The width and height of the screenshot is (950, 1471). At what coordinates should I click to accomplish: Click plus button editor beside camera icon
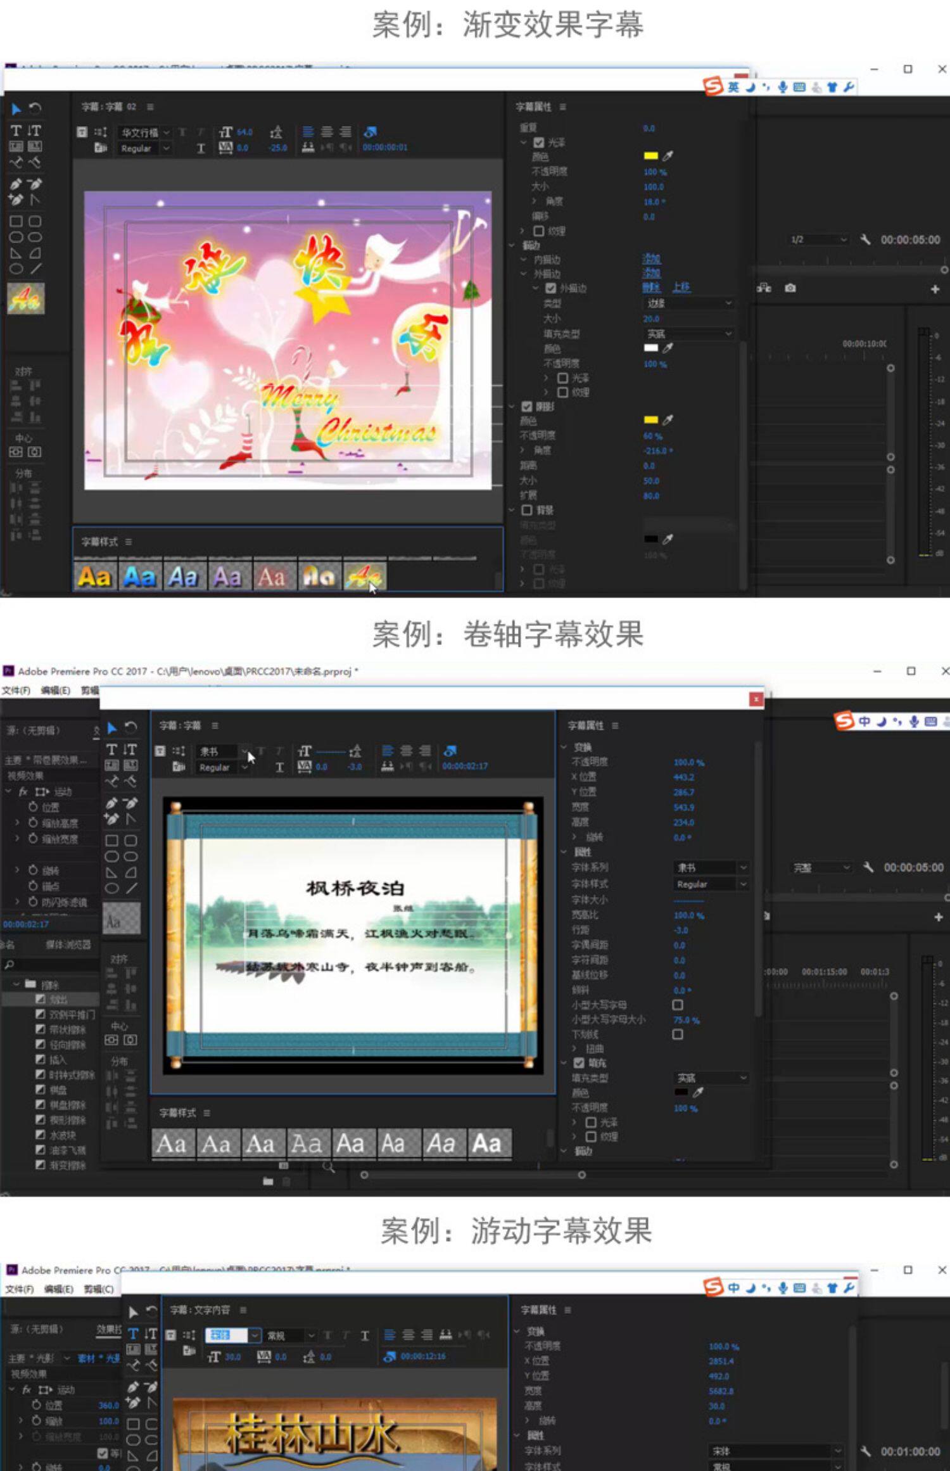point(935,289)
